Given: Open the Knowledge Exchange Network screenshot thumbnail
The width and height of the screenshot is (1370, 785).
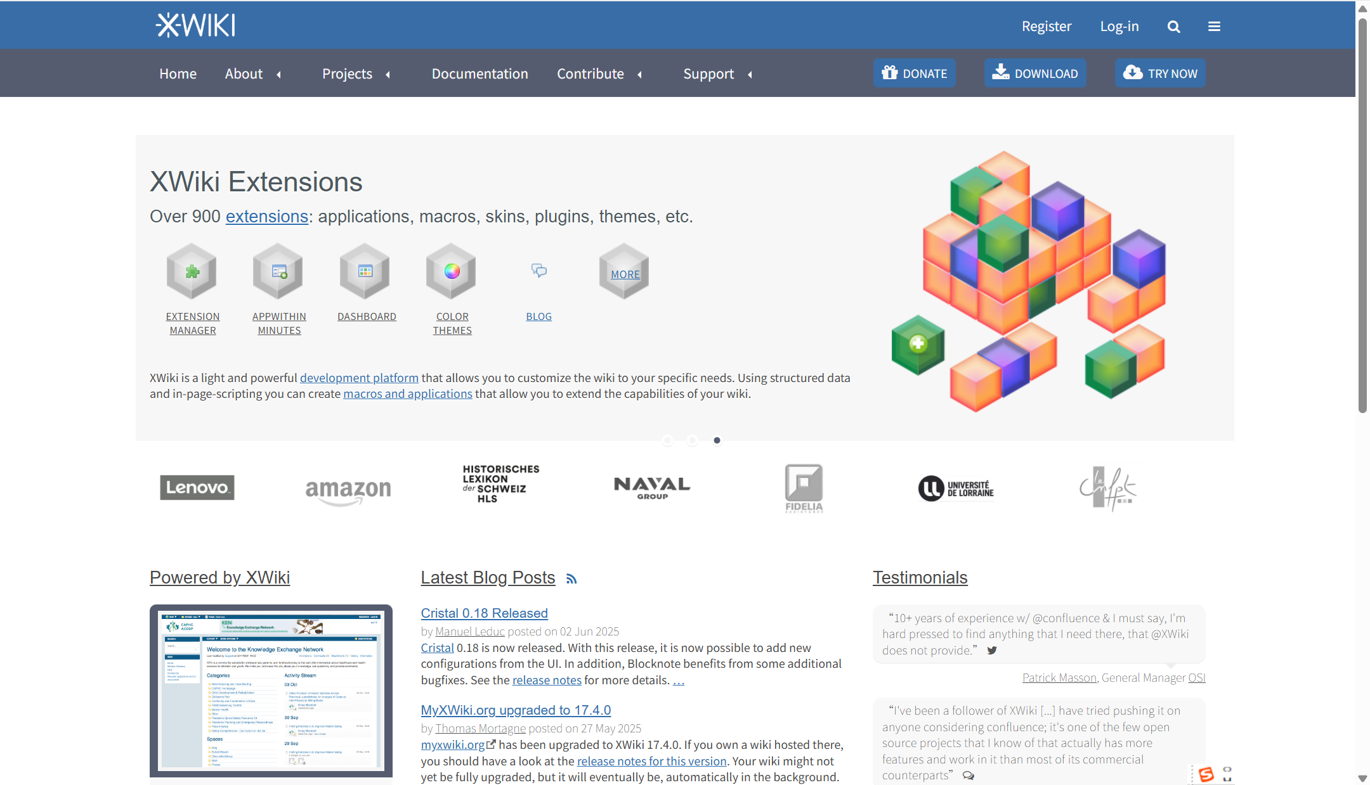Looking at the screenshot, I should tap(271, 691).
